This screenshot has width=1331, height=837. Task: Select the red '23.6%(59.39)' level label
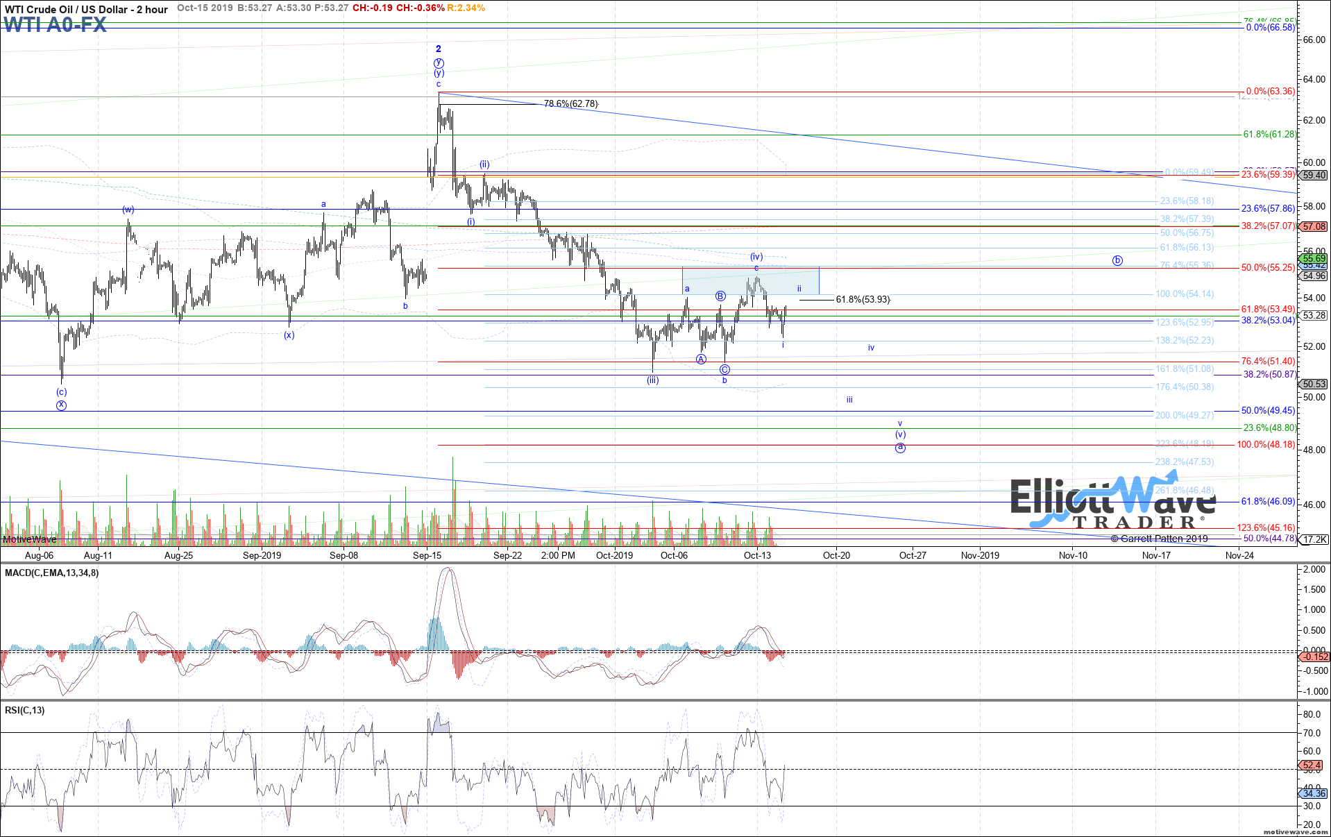click(1269, 174)
